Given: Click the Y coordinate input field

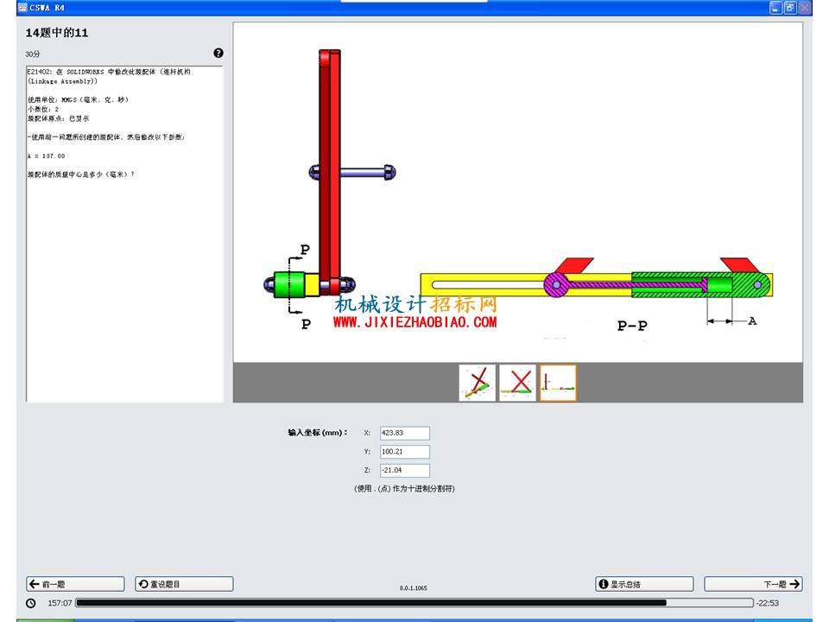Looking at the screenshot, I should click(405, 452).
